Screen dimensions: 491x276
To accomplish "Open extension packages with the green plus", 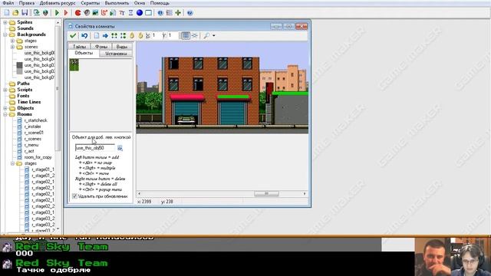I will [178, 12].
